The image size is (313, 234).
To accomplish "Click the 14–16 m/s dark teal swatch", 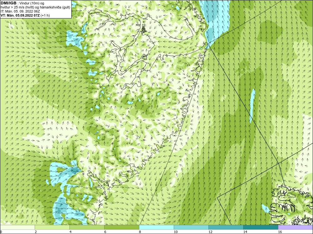I will pos(260,227).
